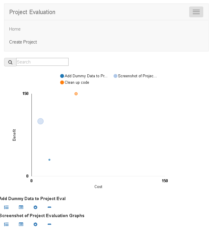Open gear settings for Add Dummy Data project
Viewport: 213px width, 228px height.
[x=35, y=207]
